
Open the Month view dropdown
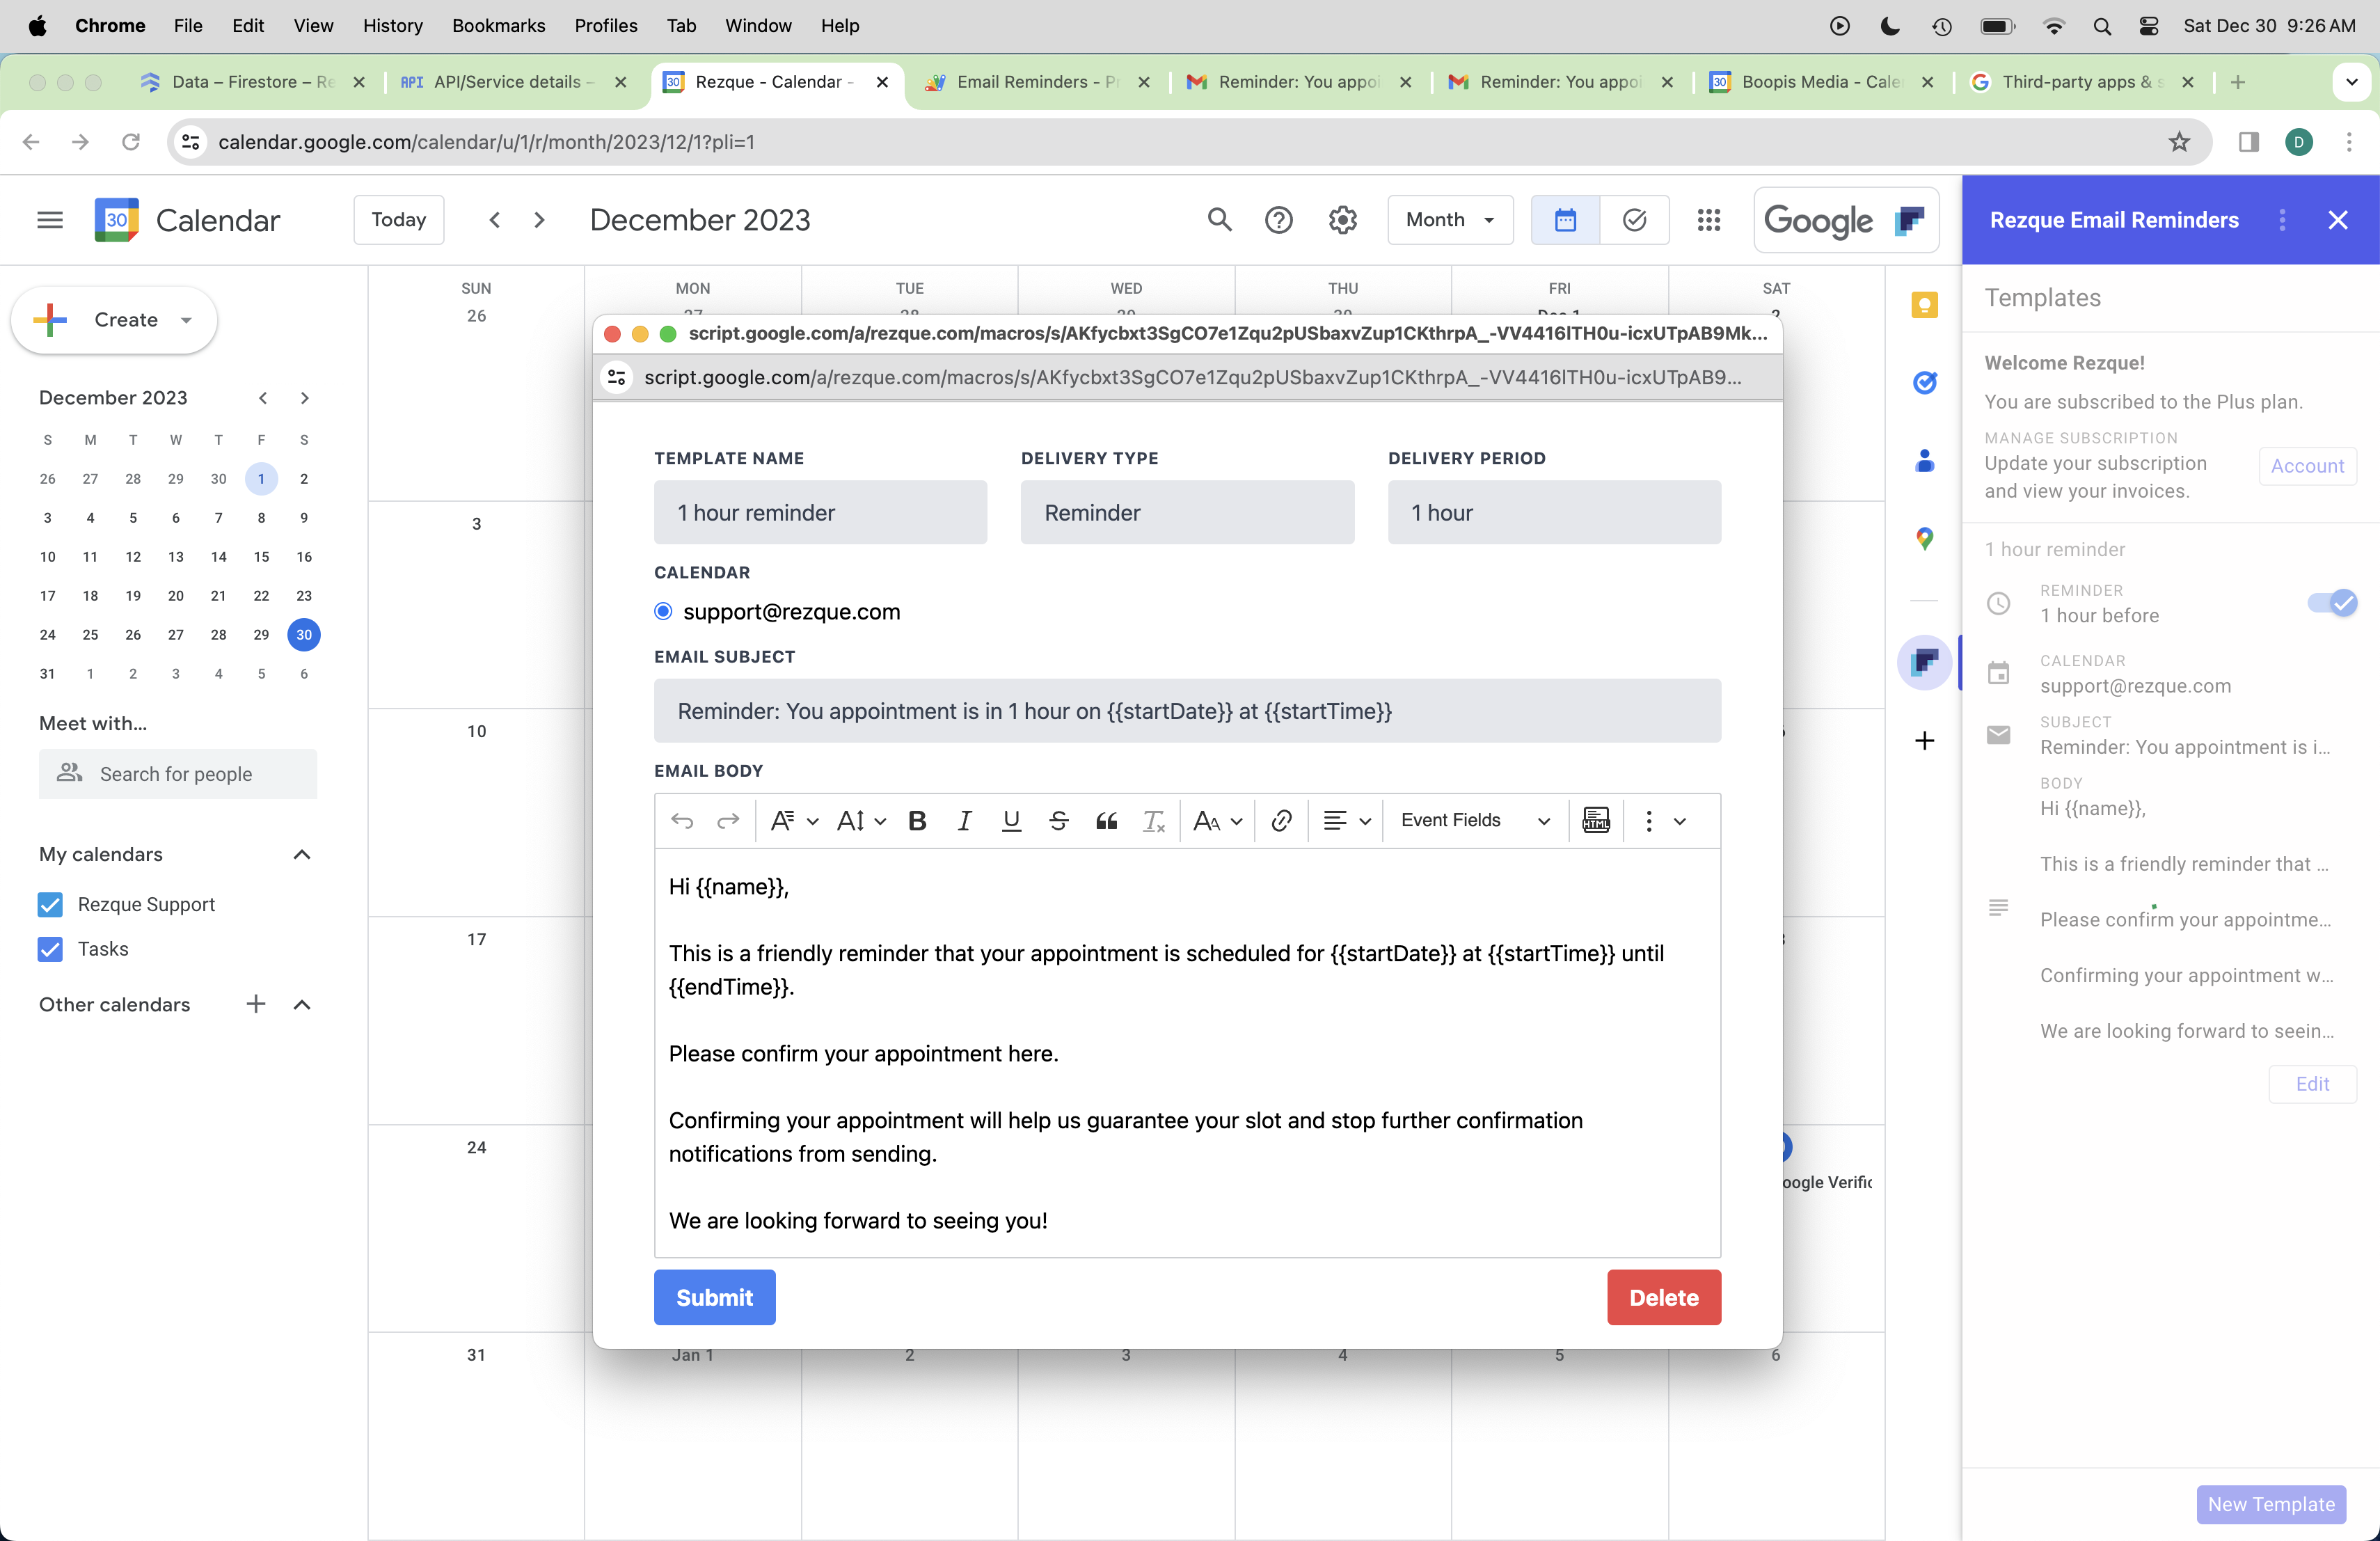click(1450, 220)
